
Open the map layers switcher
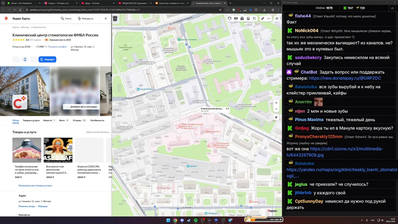click(x=254, y=18)
